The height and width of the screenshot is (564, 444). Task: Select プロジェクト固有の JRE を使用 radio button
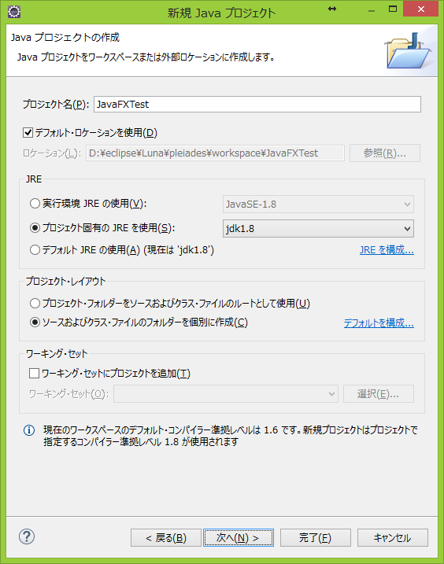coord(35,228)
